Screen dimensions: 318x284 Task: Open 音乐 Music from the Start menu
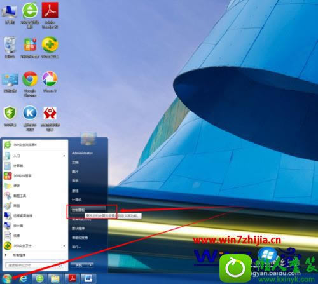(75, 181)
